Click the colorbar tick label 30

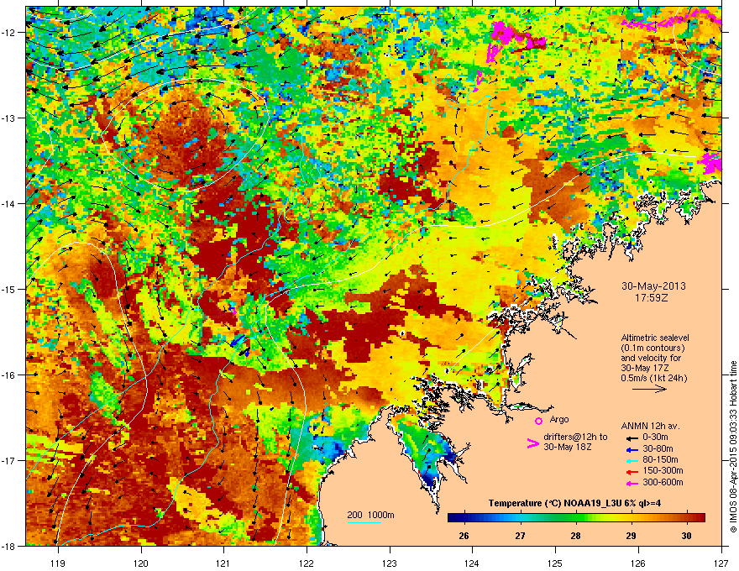pyautogui.click(x=687, y=536)
